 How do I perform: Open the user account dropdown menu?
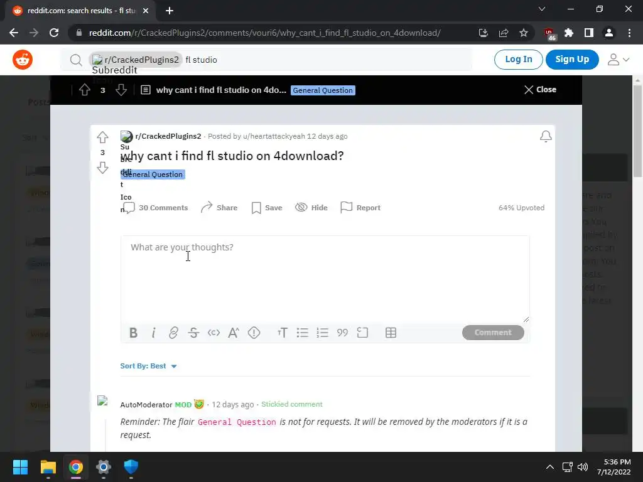coord(619,60)
